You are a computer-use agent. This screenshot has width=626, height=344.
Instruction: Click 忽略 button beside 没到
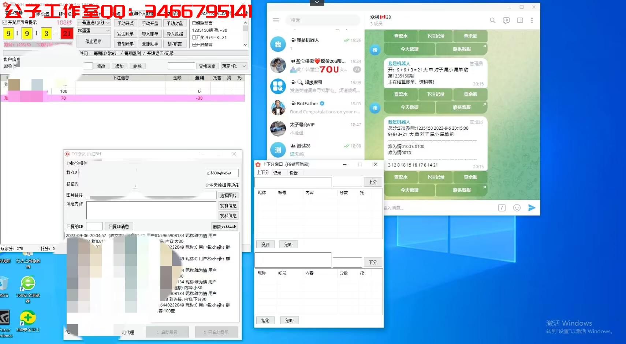288,245
